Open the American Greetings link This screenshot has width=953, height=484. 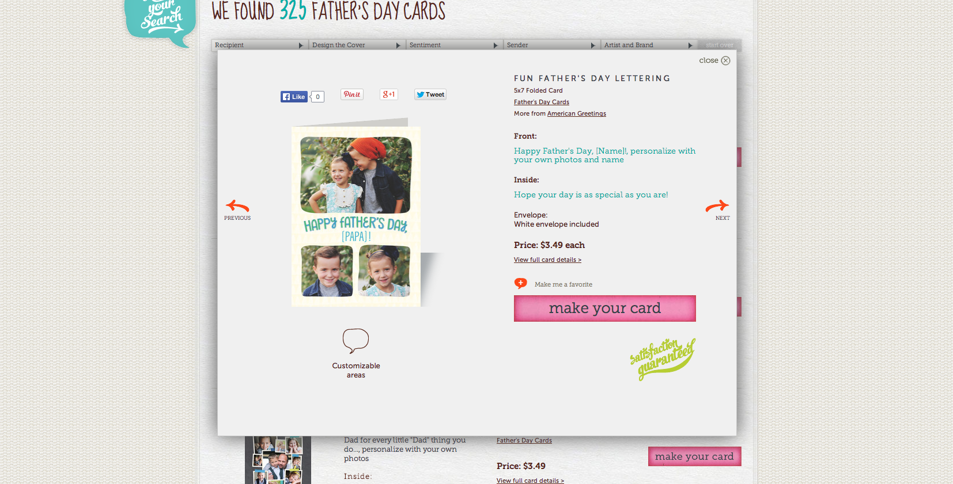coord(576,113)
